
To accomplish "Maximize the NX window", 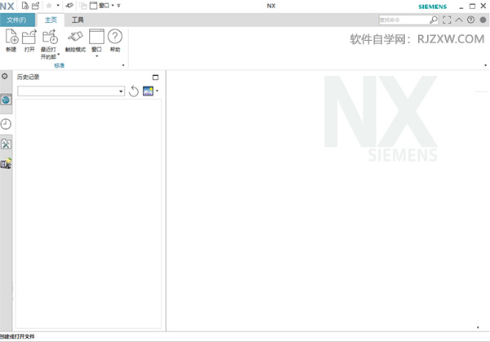I will click(472, 6).
